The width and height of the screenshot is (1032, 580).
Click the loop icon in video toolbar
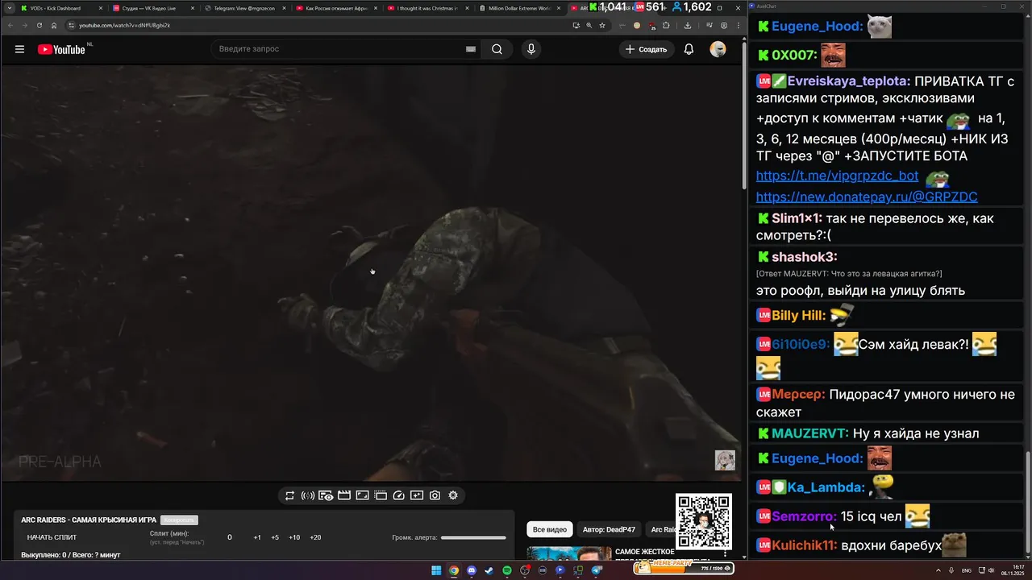(x=289, y=495)
